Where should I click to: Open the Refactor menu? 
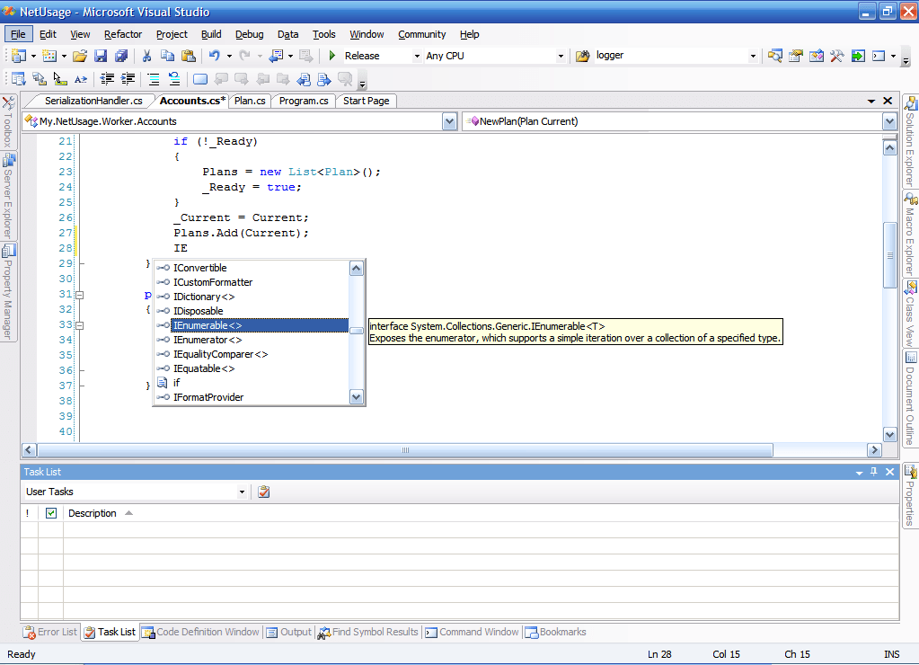point(123,34)
